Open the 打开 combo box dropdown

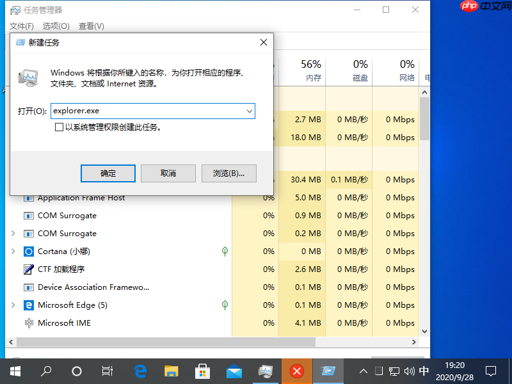point(250,111)
